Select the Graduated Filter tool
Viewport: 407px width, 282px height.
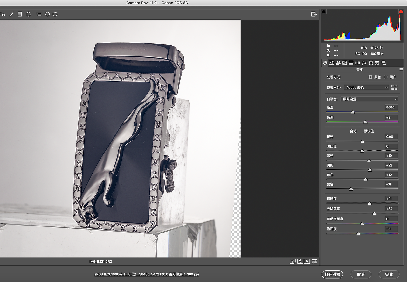tap(20, 14)
